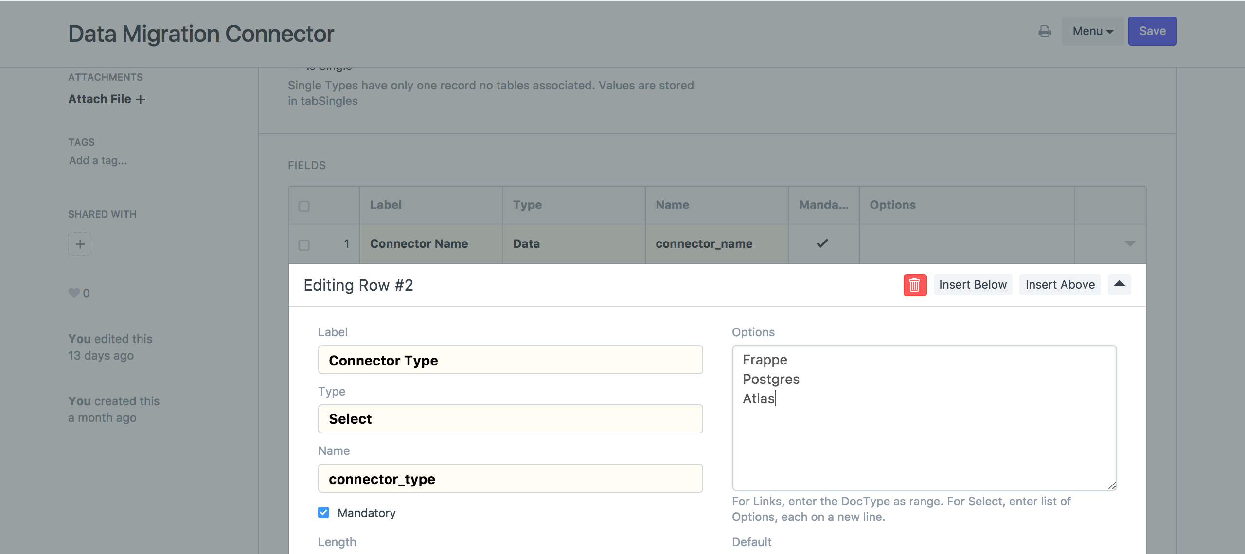Delete row #2 using the red trash icon
1245x554 pixels.
pos(915,285)
